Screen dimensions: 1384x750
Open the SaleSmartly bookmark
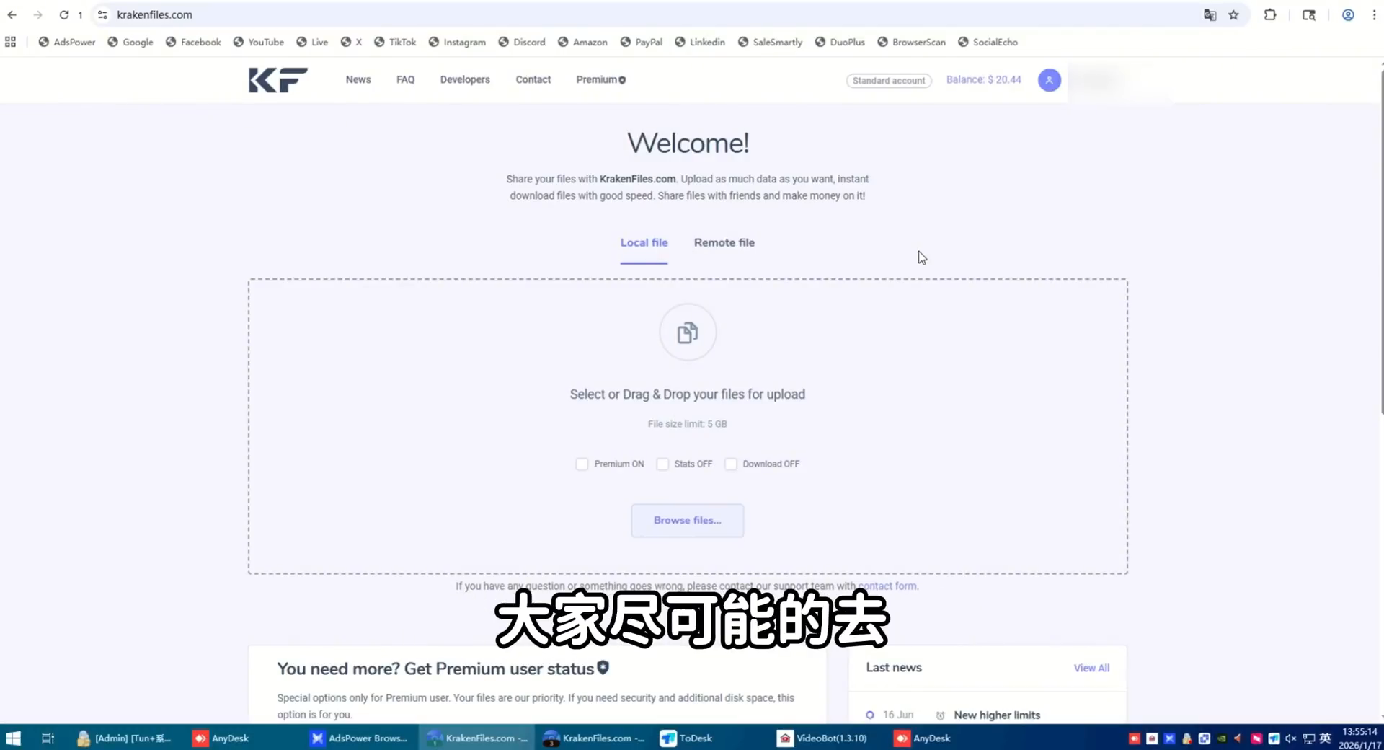click(x=770, y=42)
